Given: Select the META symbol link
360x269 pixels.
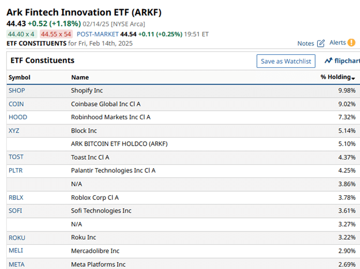Looking at the screenshot, I should [x=17, y=264].
